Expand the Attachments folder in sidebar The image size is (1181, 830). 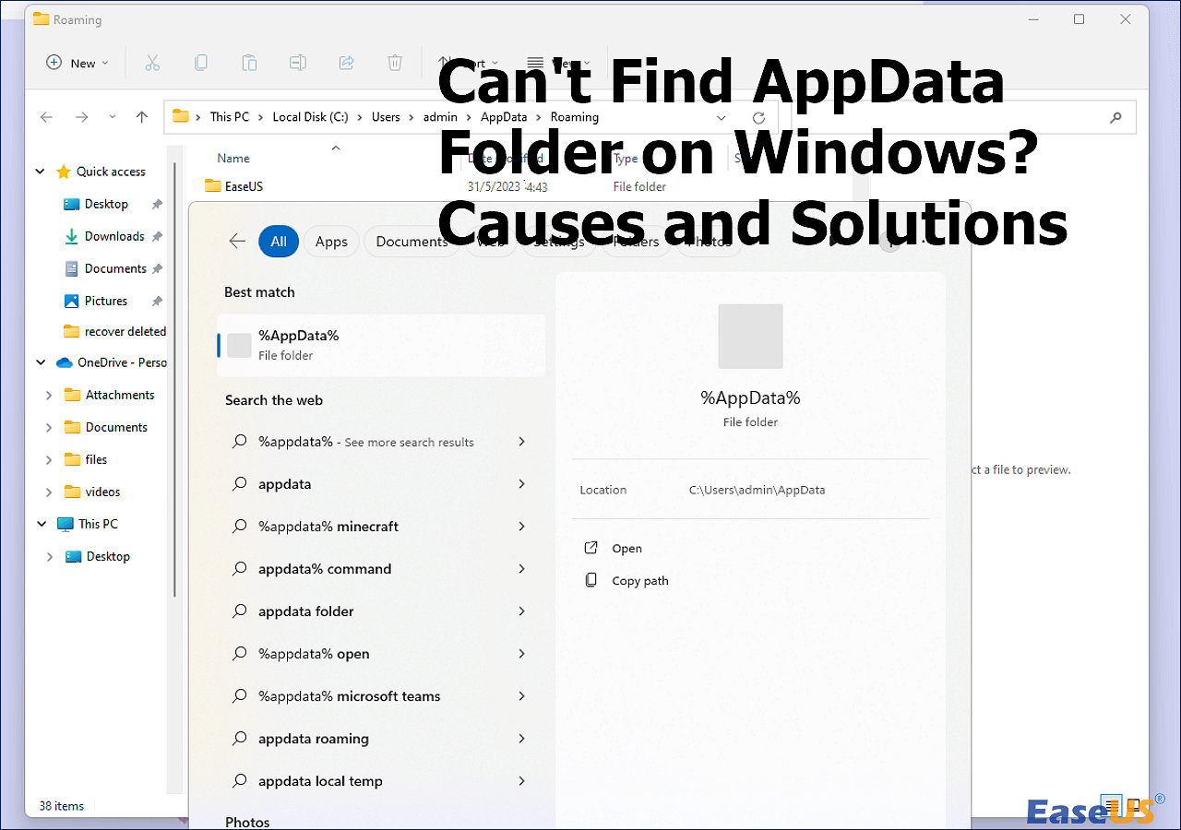49,395
